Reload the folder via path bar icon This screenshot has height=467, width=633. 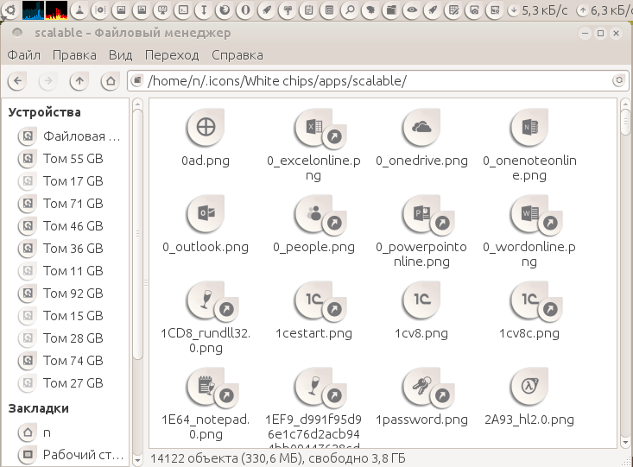[x=618, y=81]
